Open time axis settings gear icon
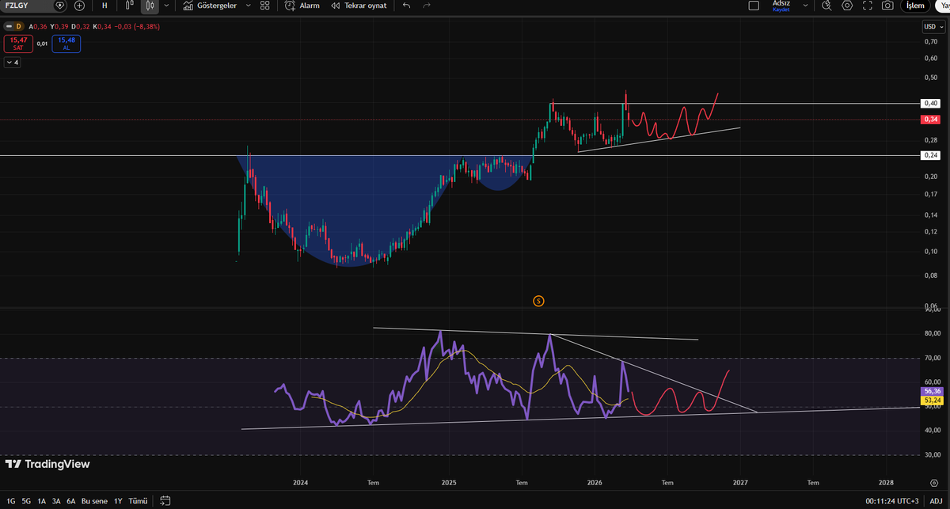Viewport: 950px width, 509px height. [x=933, y=482]
